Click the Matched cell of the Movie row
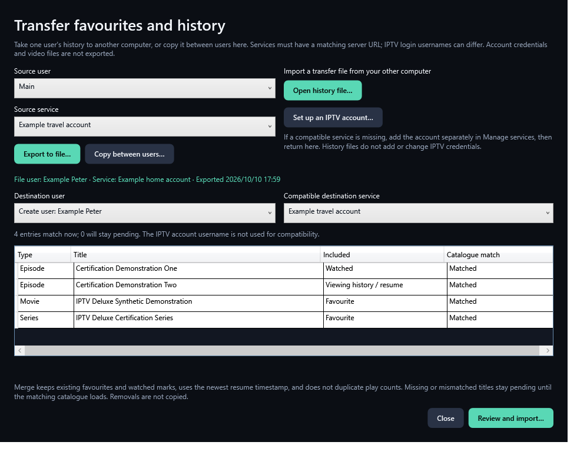Image resolution: width=577 pixels, height=465 pixels. tap(500, 304)
